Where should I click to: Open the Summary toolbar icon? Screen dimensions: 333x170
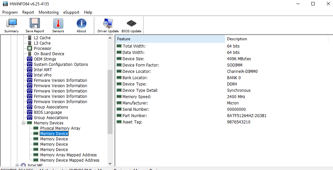point(11,25)
